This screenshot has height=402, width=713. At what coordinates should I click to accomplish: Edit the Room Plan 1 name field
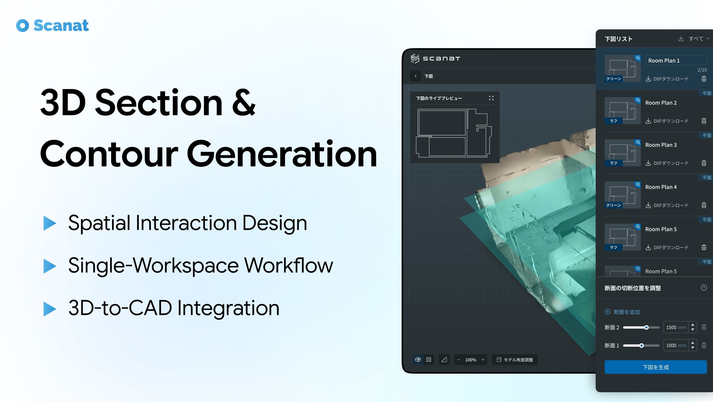tap(676, 60)
